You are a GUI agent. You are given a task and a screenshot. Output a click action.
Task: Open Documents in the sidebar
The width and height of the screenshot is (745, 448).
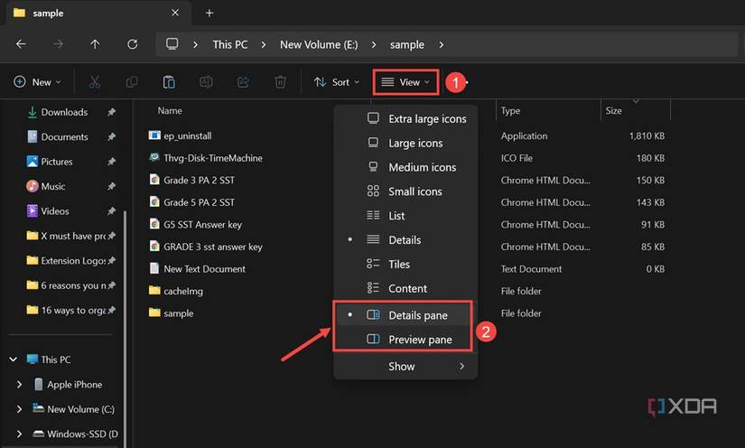pos(64,136)
